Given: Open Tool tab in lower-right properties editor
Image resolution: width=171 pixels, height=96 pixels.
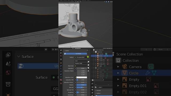Looking at the screenshot, I should 92,84.
